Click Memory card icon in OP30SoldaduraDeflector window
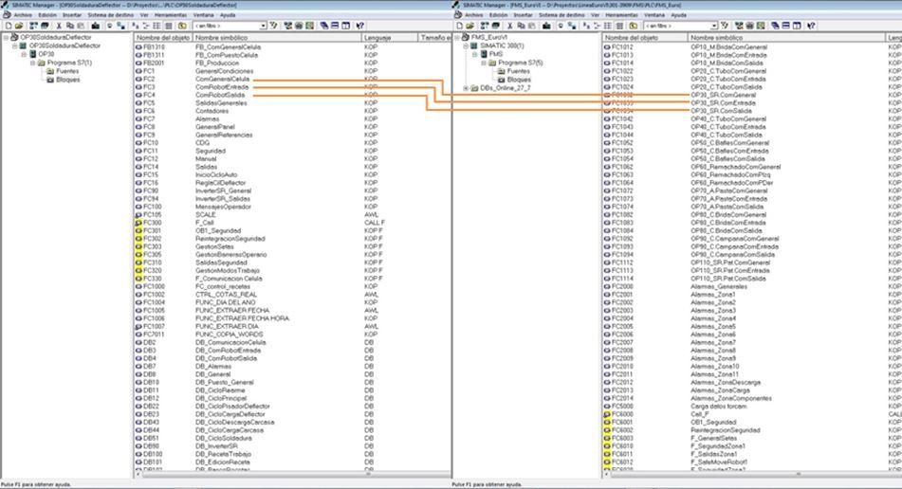The height and width of the screenshot is (489, 902). coord(45,26)
